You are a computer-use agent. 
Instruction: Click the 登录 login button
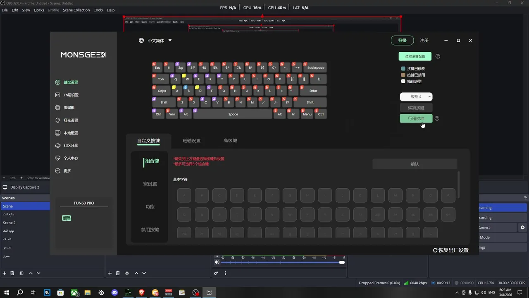pos(403,41)
